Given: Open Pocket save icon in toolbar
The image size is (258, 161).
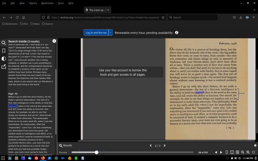Looking at the screenshot, I should pyautogui.click(x=234, y=17).
